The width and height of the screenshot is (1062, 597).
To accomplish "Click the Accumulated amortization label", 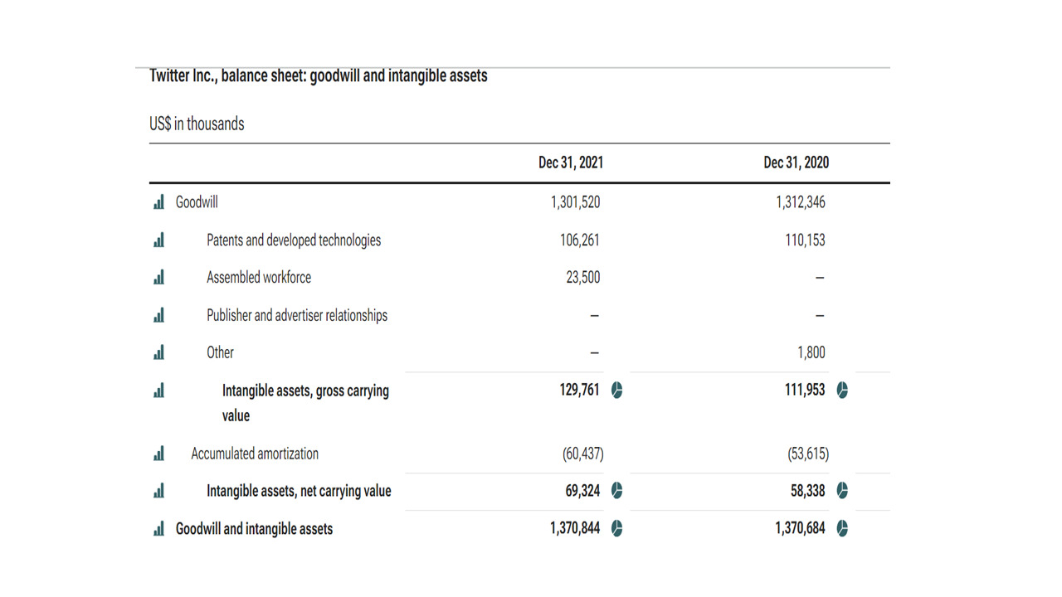I will point(255,454).
